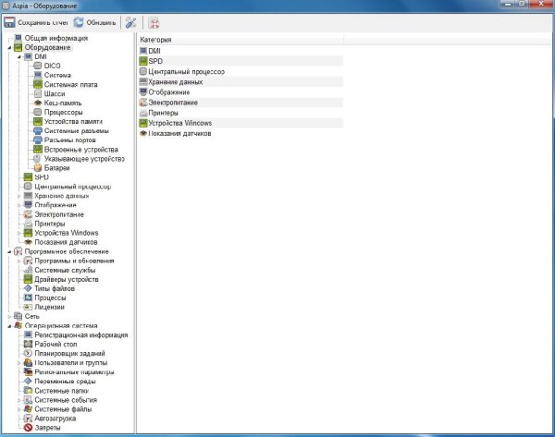The height and width of the screenshot is (437, 555).
Task: Collapse the Оборудование tree node
Action: [x=9, y=48]
